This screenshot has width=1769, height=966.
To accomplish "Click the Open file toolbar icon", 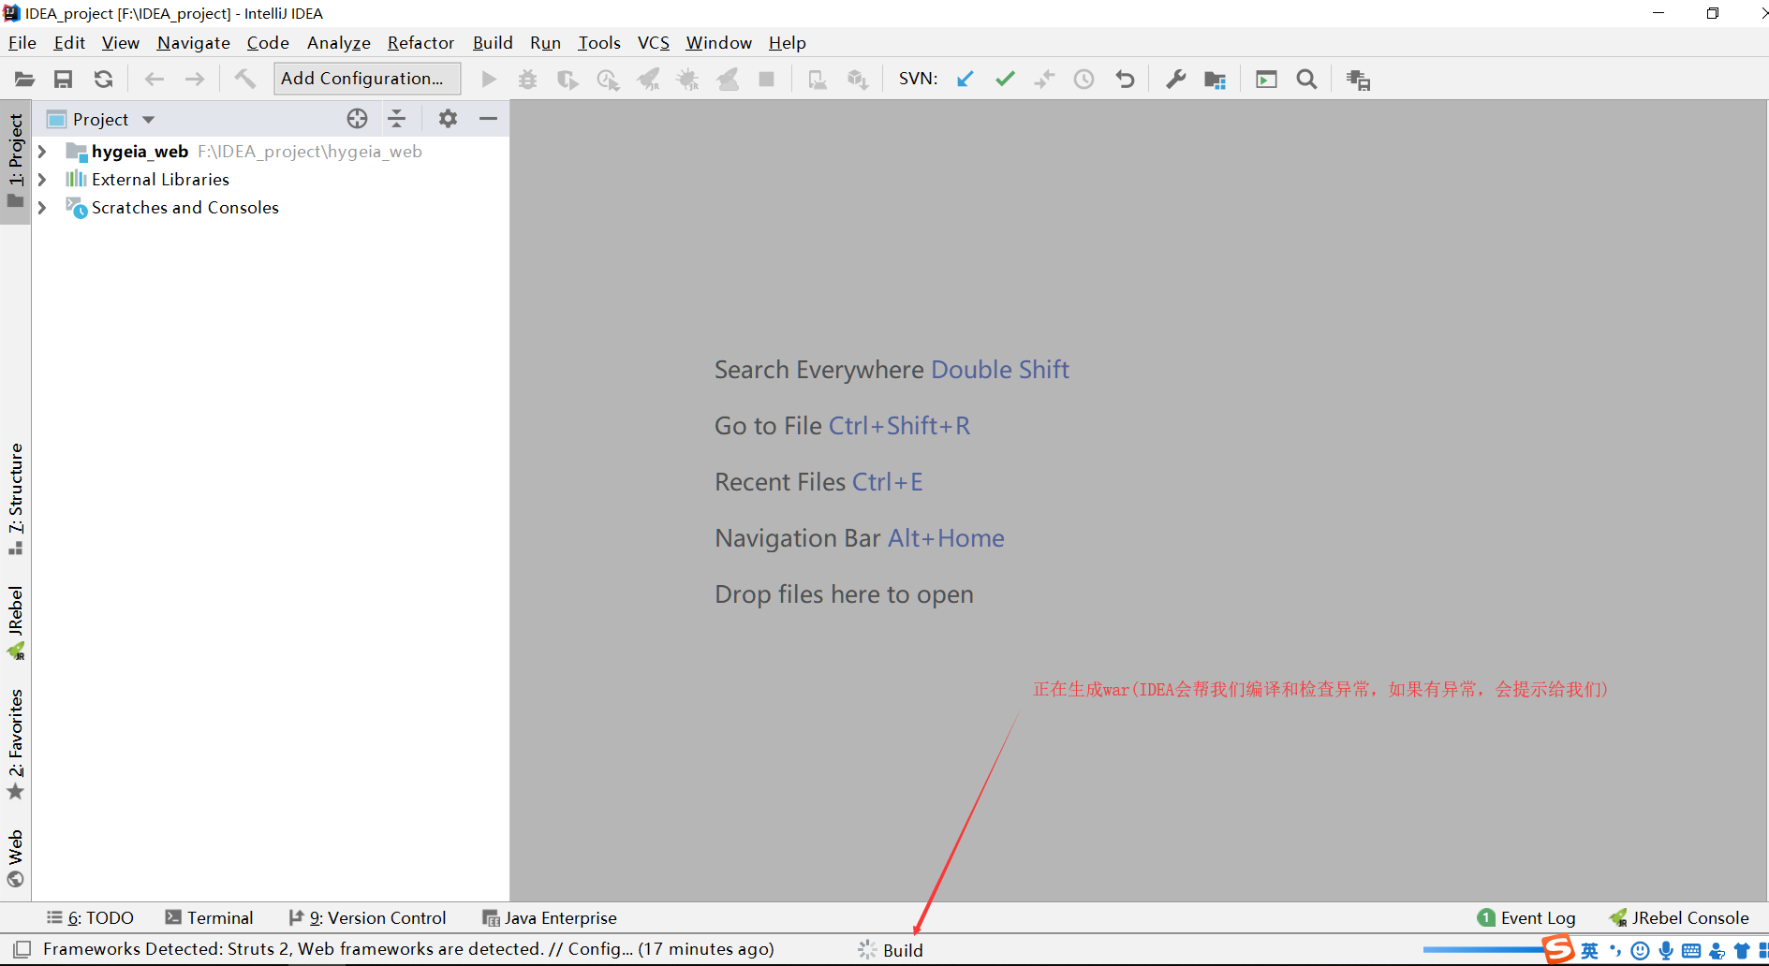I will coord(24,80).
